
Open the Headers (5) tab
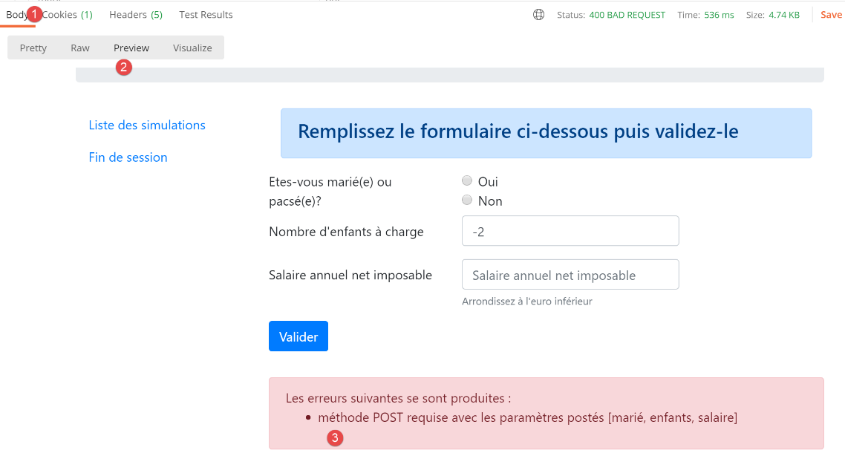136,15
